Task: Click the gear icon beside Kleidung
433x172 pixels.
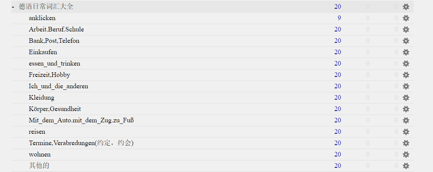Action: coord(406,98)
